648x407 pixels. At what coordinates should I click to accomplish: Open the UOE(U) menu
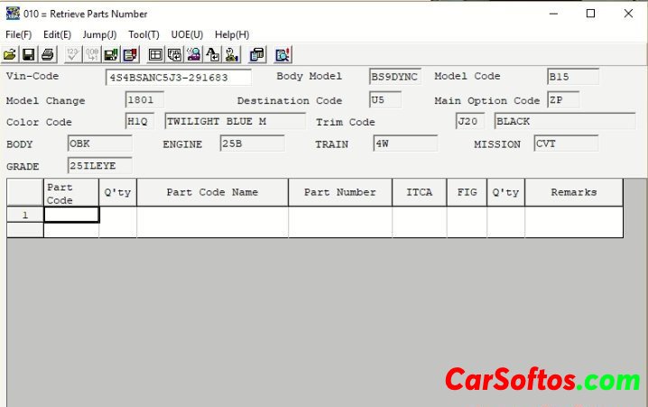click(187, 34)
